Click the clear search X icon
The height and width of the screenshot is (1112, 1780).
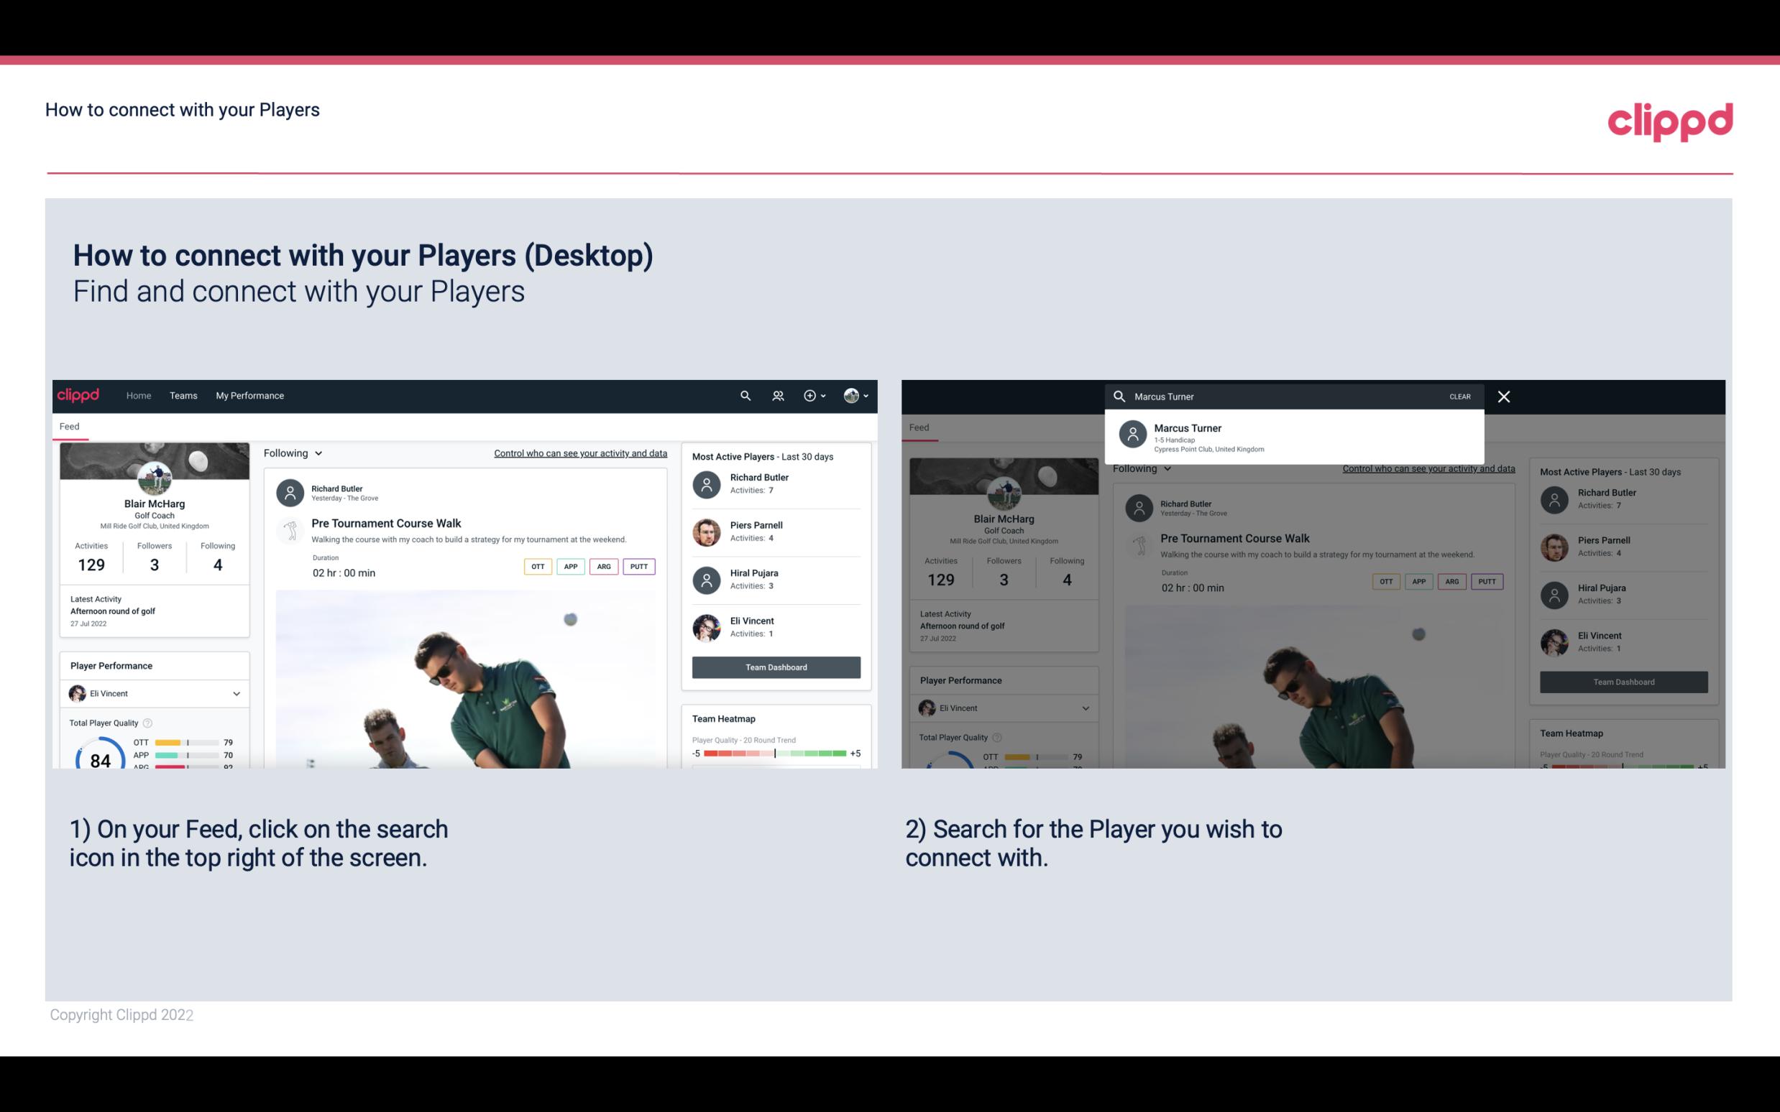pos(1506,396)
